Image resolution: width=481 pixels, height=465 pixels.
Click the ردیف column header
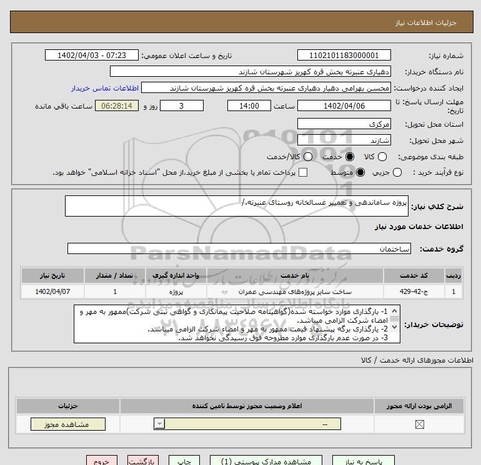coord(453,275)
